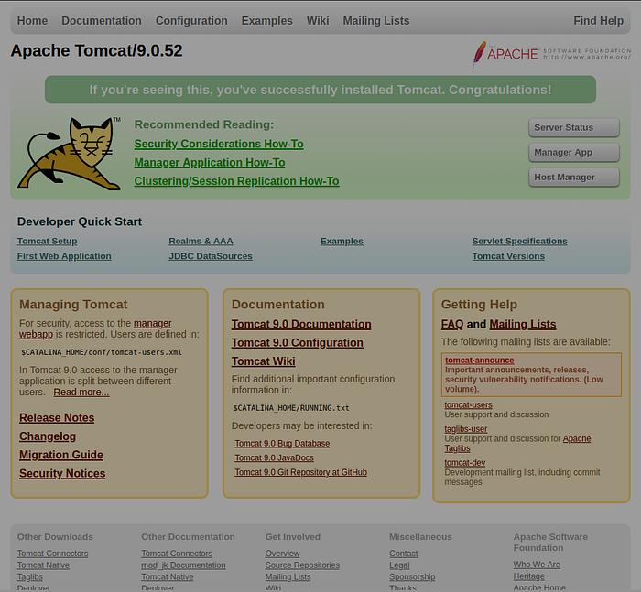641x592 pixels.
Task: Launch the Manager App
Action: pyautogui.click(x=573, y=153)
